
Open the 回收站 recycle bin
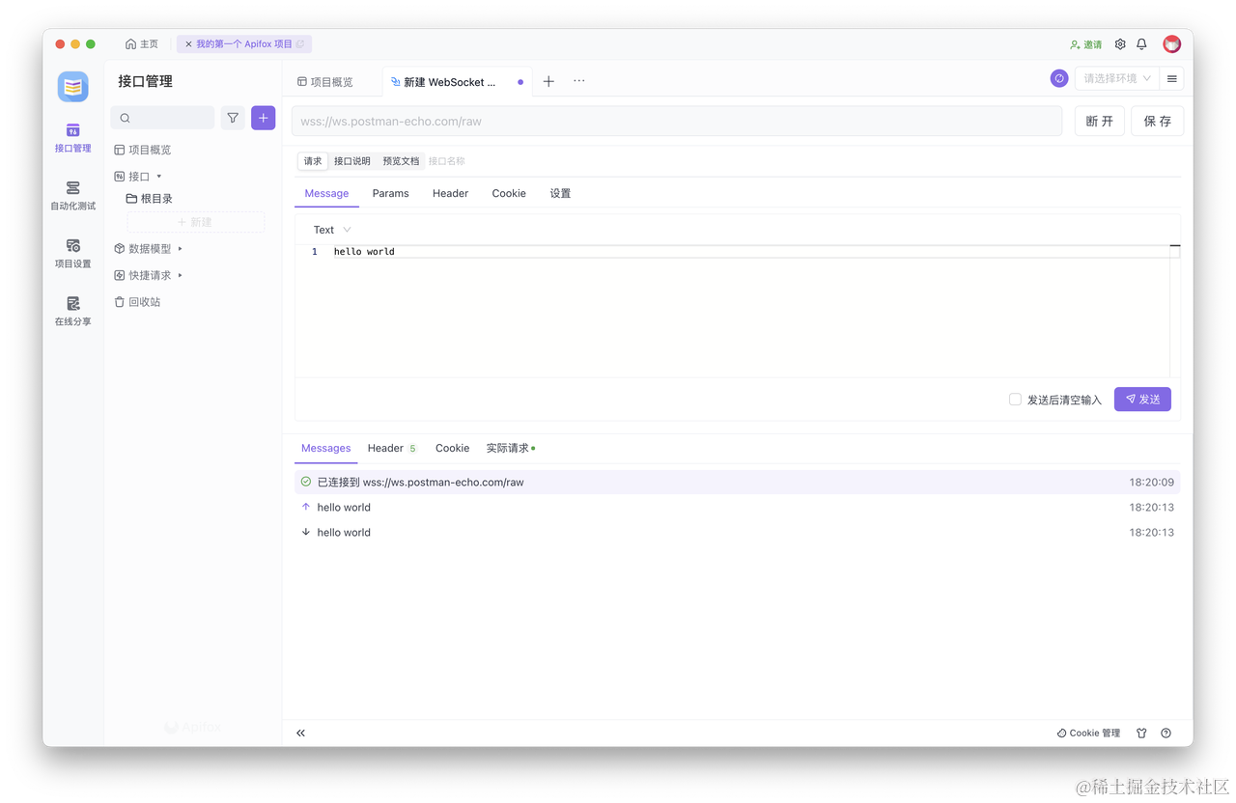tap(138, 302)
